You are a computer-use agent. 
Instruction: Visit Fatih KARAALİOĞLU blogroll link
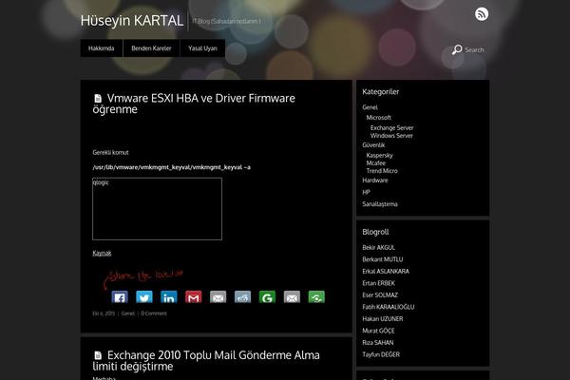click(x=389, y=307)
